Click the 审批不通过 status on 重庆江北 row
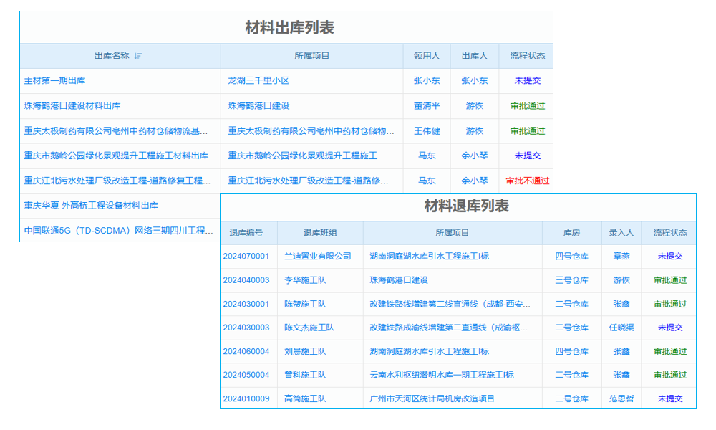716x430 pixels. 528,181
